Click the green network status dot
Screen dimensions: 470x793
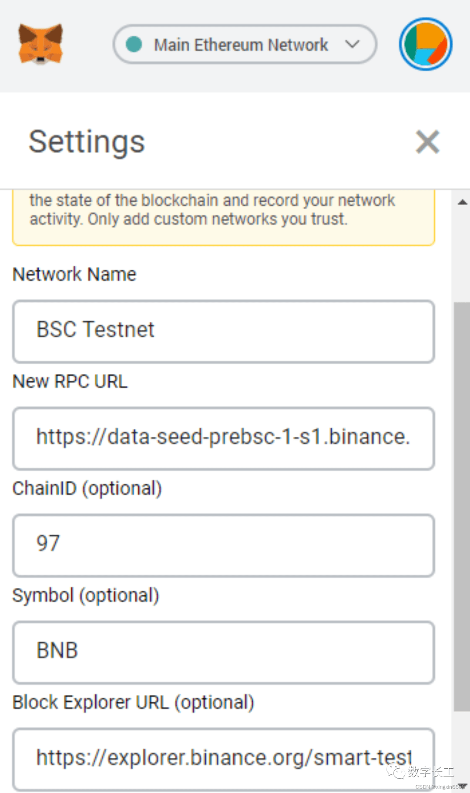[x=134, y=44]
